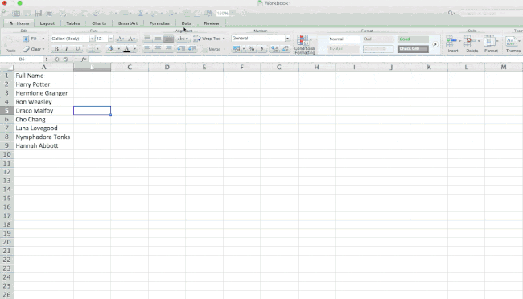Apply the Comma style icon
The image size is (523, 299).
pos(261,49)
